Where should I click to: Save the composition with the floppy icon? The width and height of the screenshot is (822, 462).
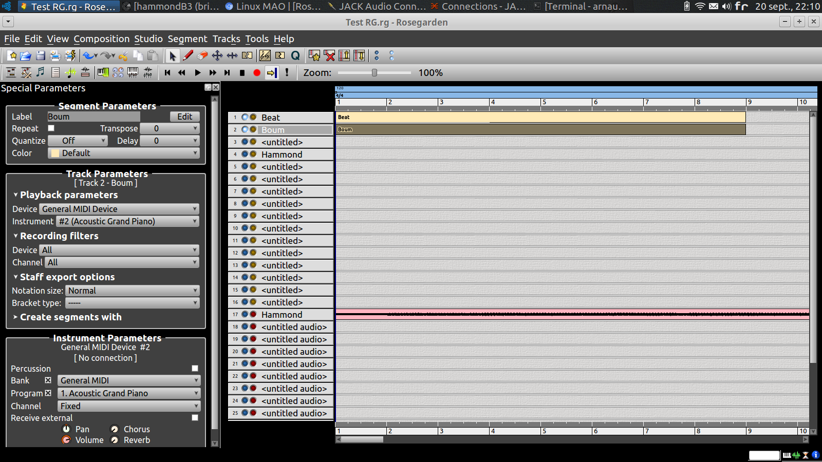(x=41, y=55)
